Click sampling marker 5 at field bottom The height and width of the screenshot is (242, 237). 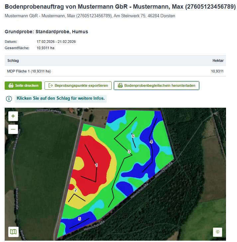[x=79, y=219]
